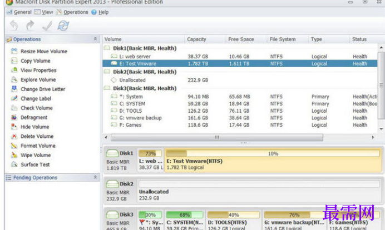Click the Change Drive Letter icon
The height and width of the screenshot is (230, 385).
click(14, 89)
